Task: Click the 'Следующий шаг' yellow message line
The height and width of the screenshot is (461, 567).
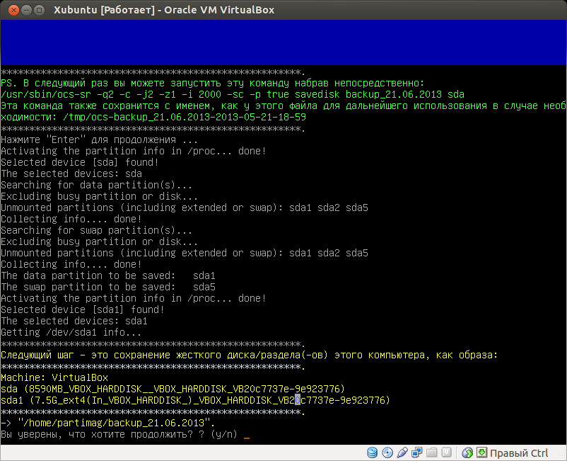Action: point(249,355)
